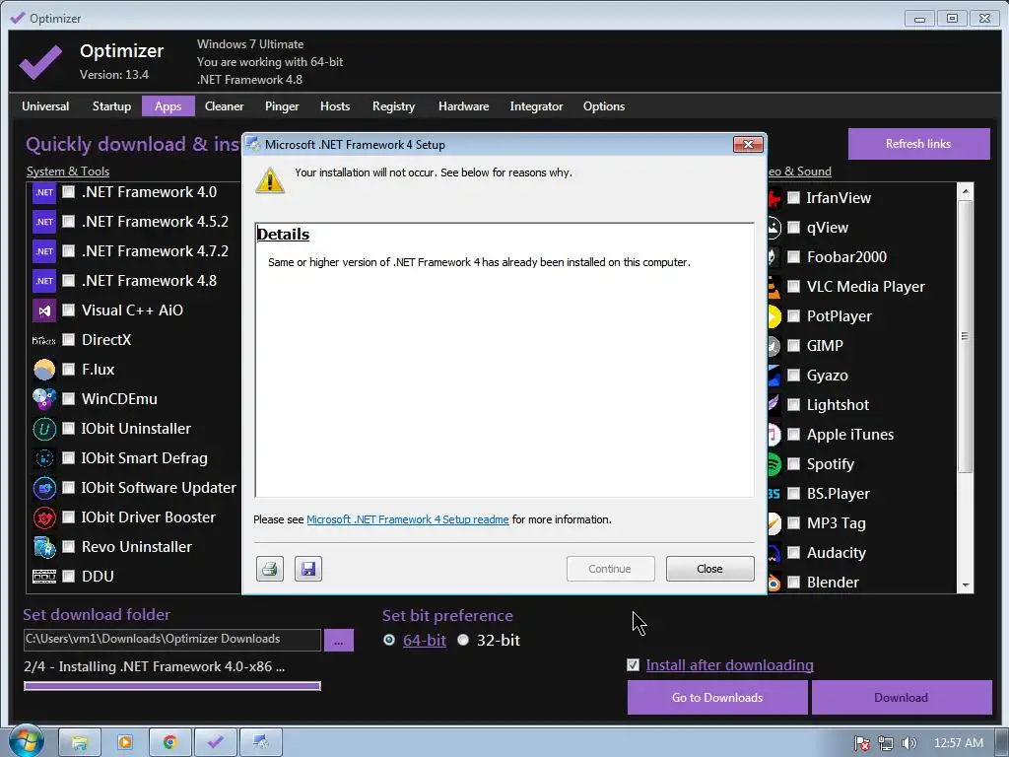Click the Refresh links button

[918, 144]
